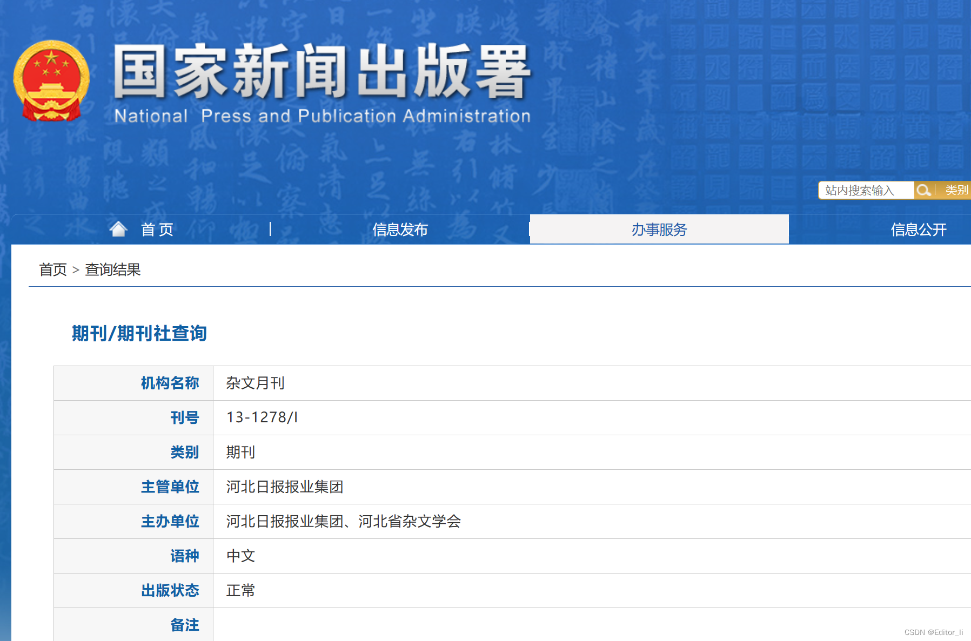971x641 pixels.
Task: Select the 机构名称 row label
Action: coord(170,383)
